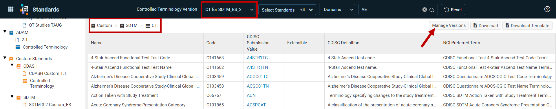The image size is (556, 109).
Task: Open the ACGC01TN submission value link
Action: [x=258, y=86]
